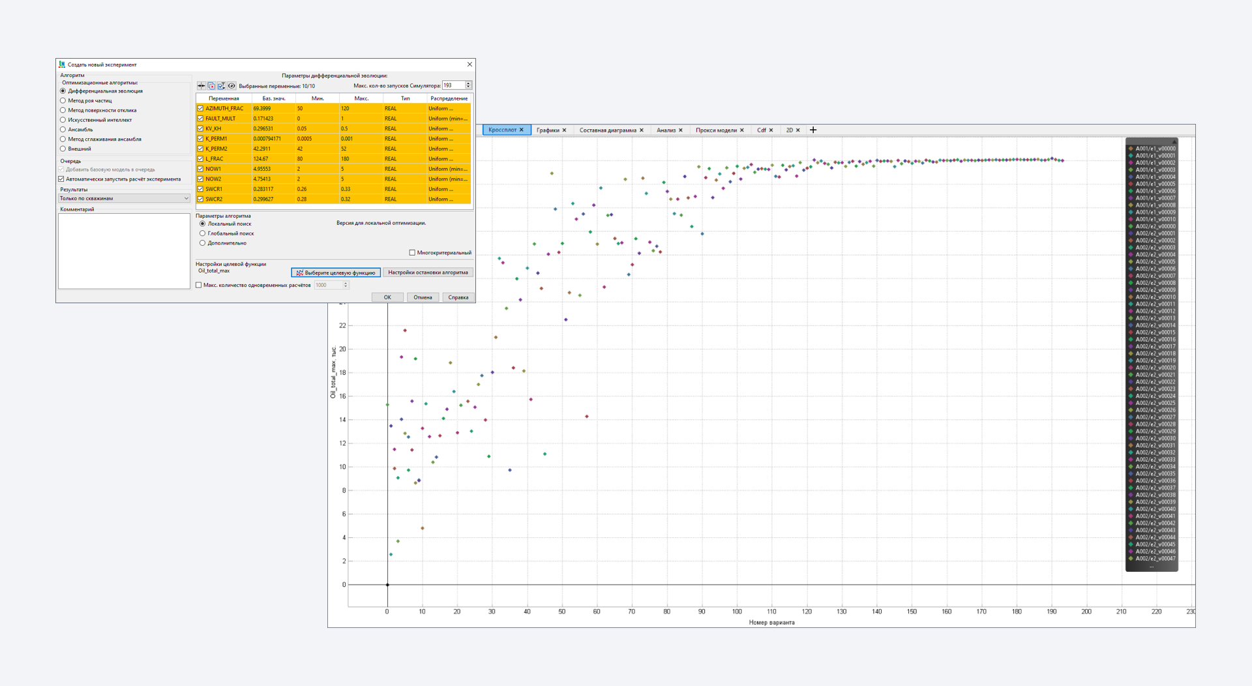Choose Дополнительно radio option
The width and height of the screenshot is (1252, 686).
coord(203,243)
